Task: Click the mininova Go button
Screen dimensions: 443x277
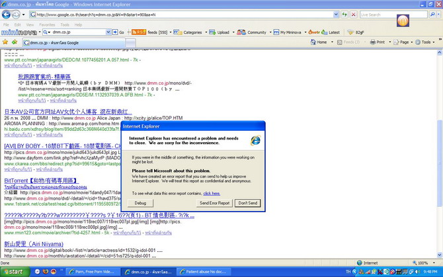Action: point(118,32)
